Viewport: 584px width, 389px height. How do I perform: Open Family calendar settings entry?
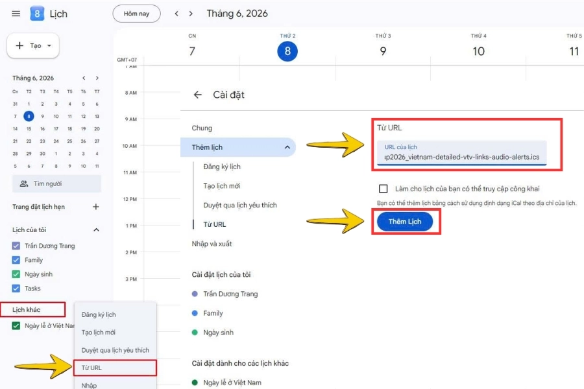coord(213,313)
